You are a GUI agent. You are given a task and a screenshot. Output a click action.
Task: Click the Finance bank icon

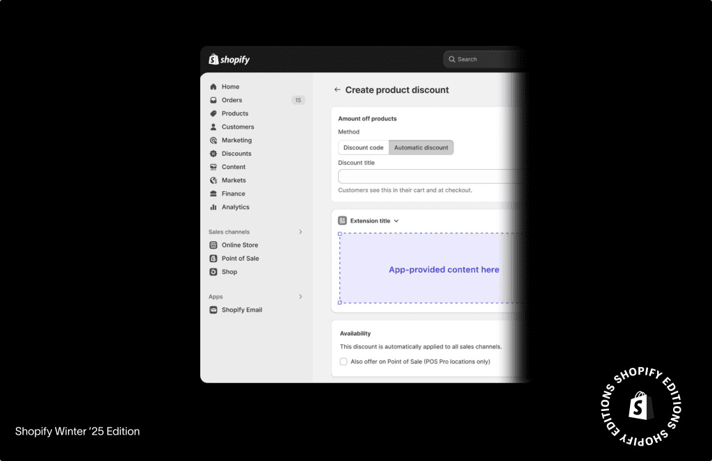pyautogui.click(x=213, y=193)
